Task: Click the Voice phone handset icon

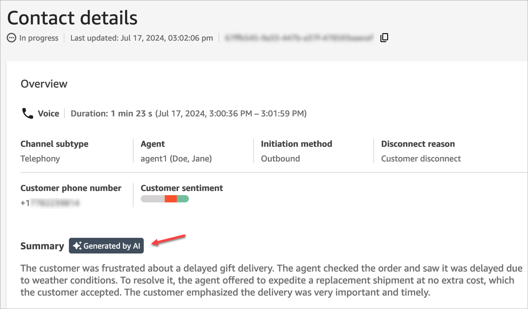Action: coord(27,113)
